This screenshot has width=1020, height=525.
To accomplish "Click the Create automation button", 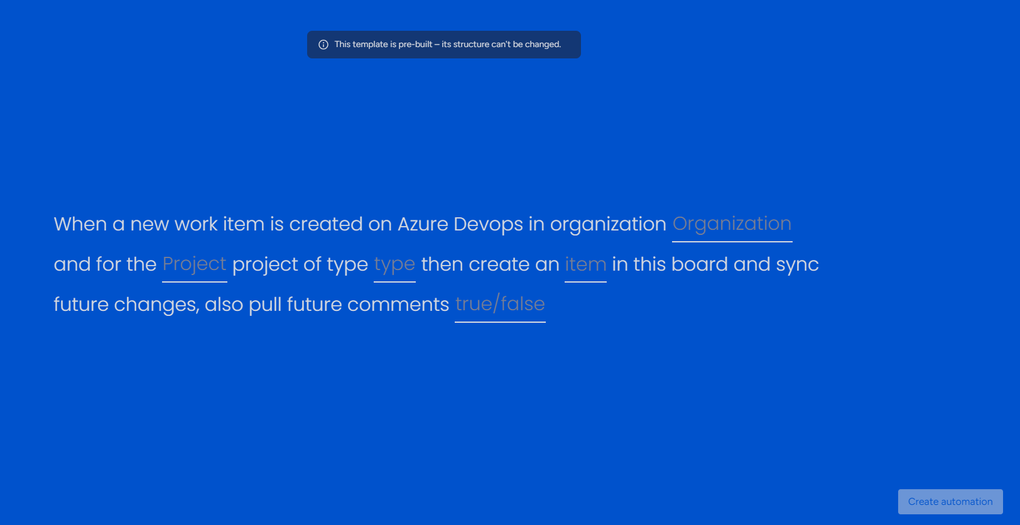I will (950, 502).
